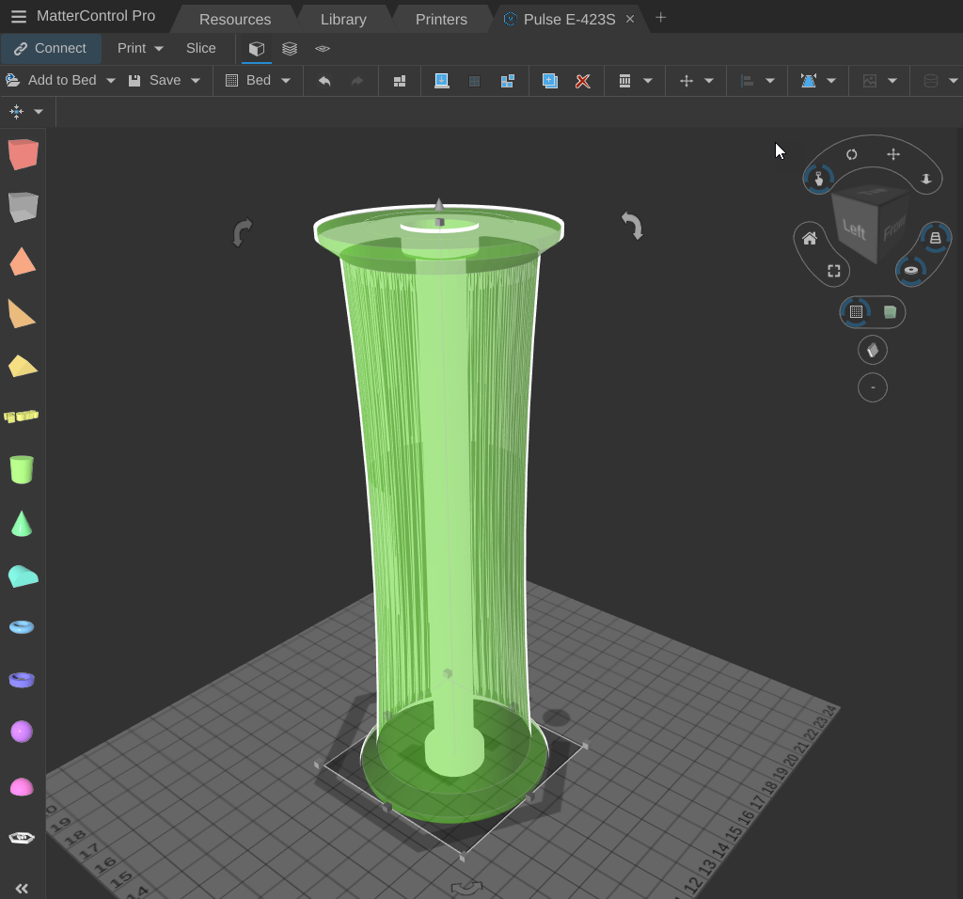The image size is (963, 899).
Task: Collapse the primitives sidebar with double chevron
Action: 22,889
